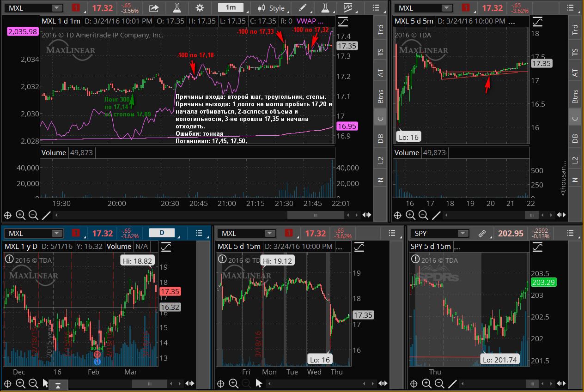The width and height of the screenshot is (584, 392).
Task: Click the scale icon on SPY chart
Action: pyautogui.click(x=537, y=247)
